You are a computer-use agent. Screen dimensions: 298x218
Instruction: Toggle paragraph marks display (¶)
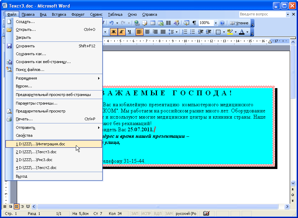point(194,23)
